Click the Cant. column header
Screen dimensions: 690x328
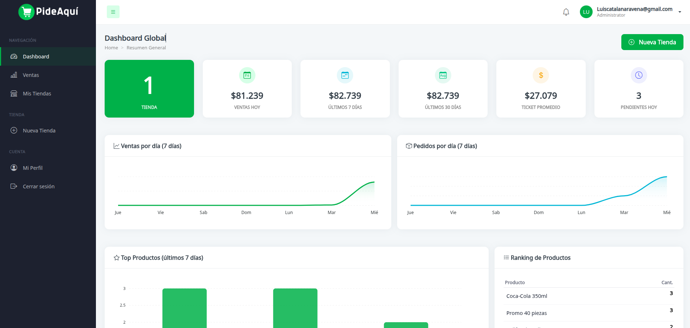[x=667, y=283]
